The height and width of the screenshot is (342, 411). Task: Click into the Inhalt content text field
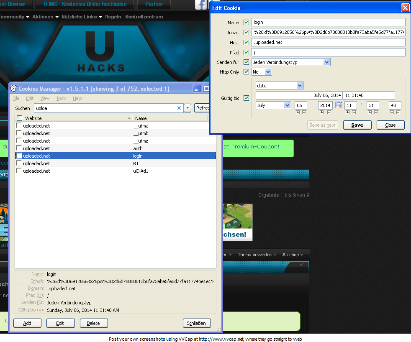pos(329,32)
